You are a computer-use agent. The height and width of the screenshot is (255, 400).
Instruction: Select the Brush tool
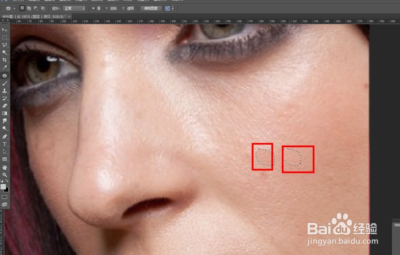(x=4, y=83)
